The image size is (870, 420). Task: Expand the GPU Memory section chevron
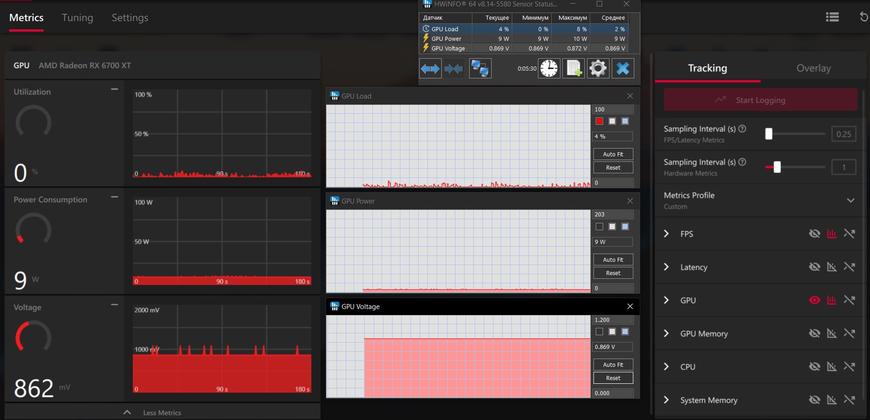coord(666,333)
